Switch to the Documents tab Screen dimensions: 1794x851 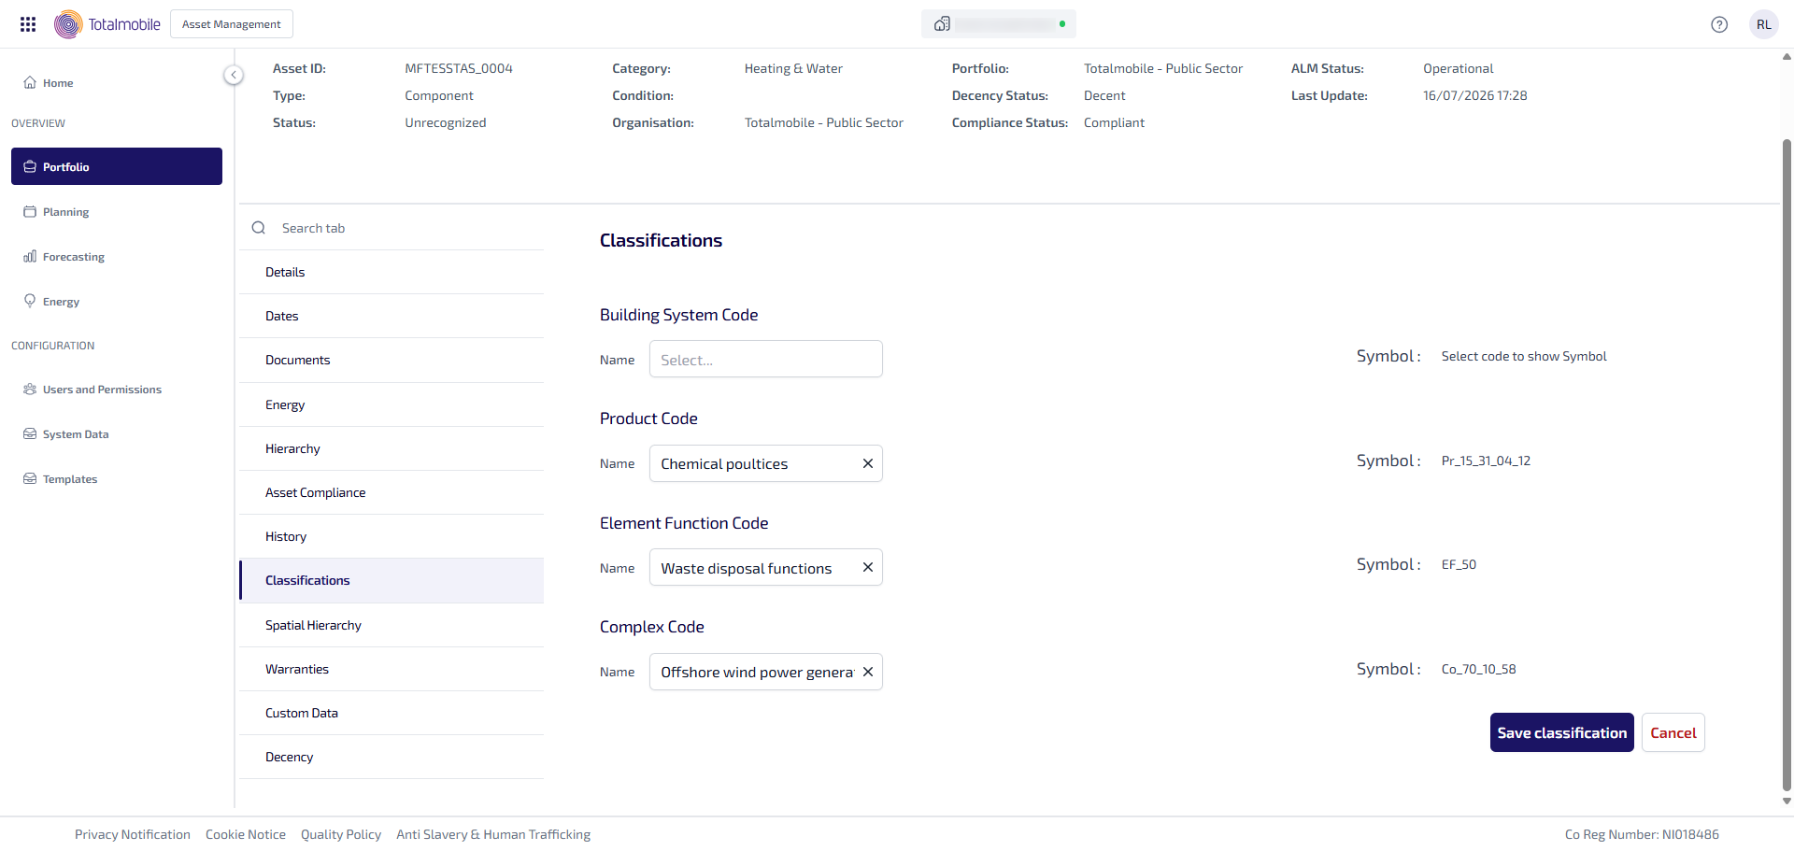[x=392, y=360]
